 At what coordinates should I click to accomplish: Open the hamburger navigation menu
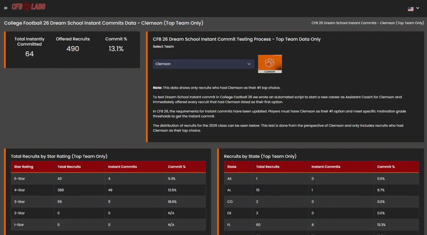[x=5, y=8]
